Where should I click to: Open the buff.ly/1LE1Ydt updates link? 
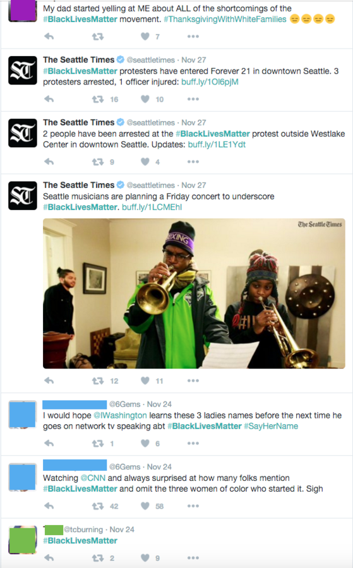[217, 145]
